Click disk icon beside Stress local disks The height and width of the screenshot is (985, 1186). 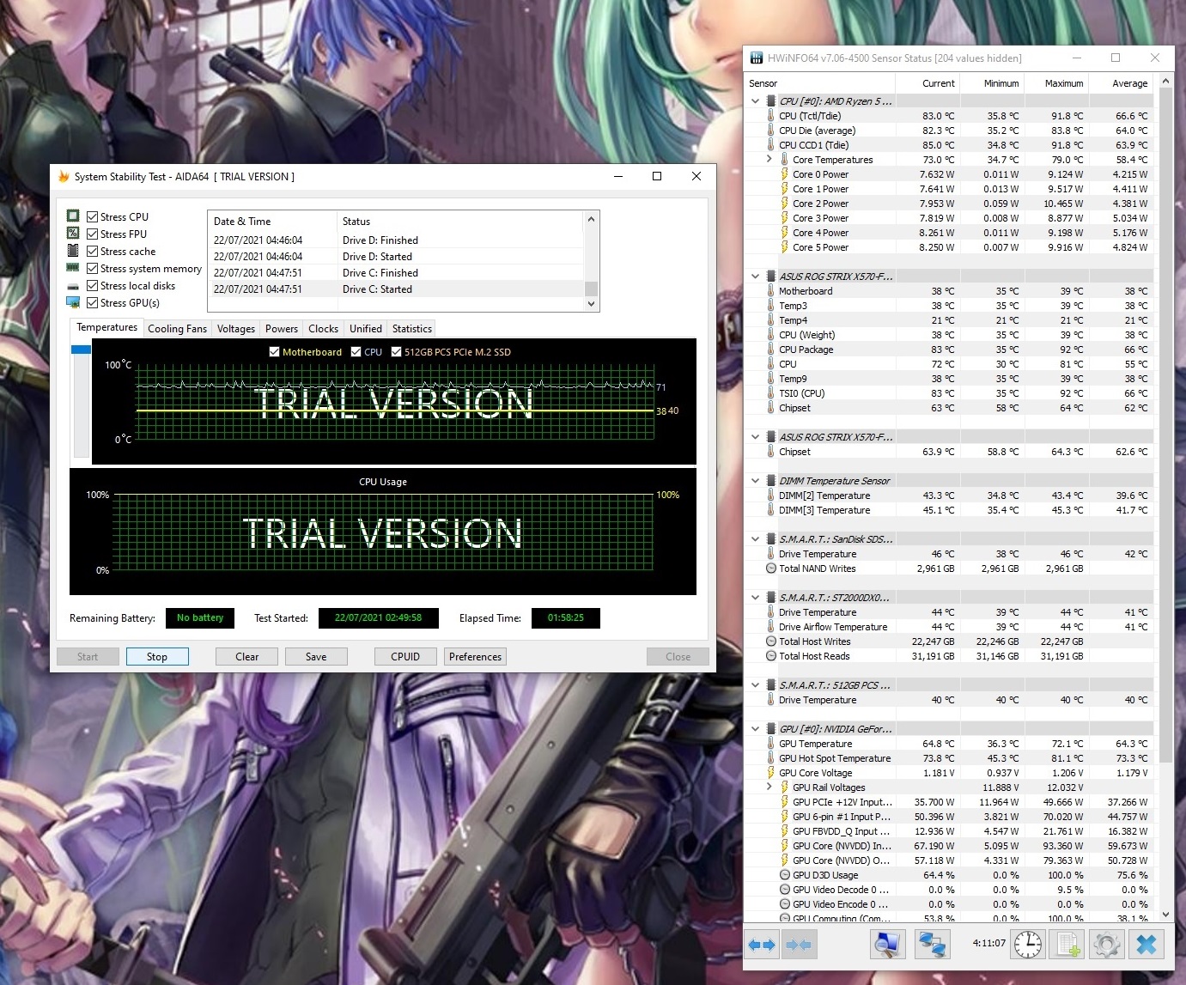click(73, 286)
